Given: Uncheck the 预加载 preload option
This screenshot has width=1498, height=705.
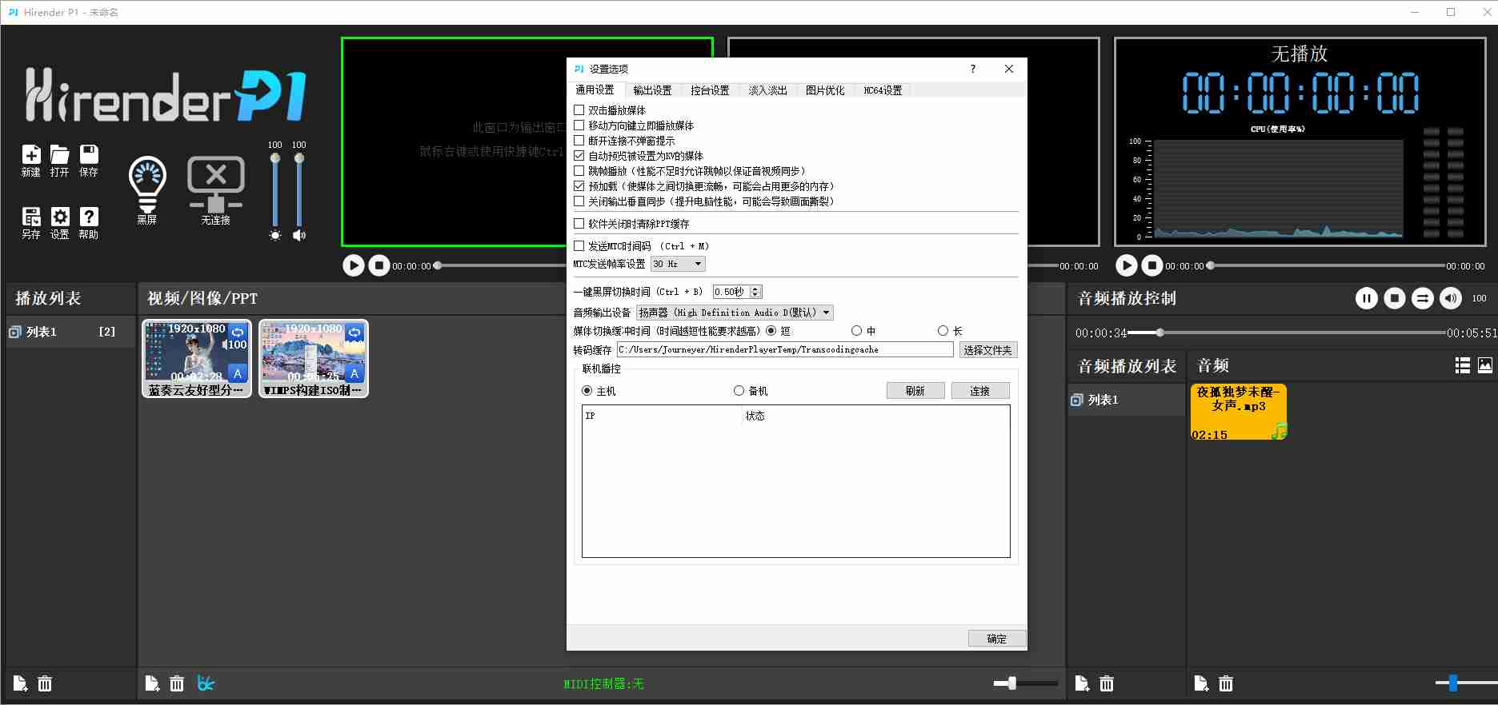Looking at the screenshot, I should coord(579,186).
